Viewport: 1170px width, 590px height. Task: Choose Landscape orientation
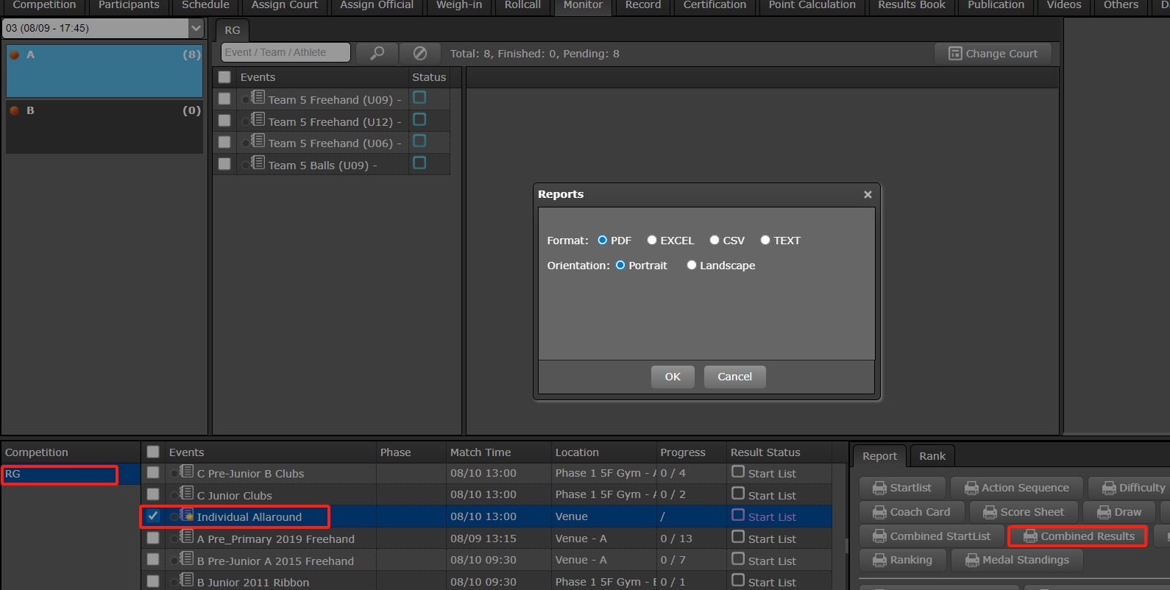tap(692, 266)
